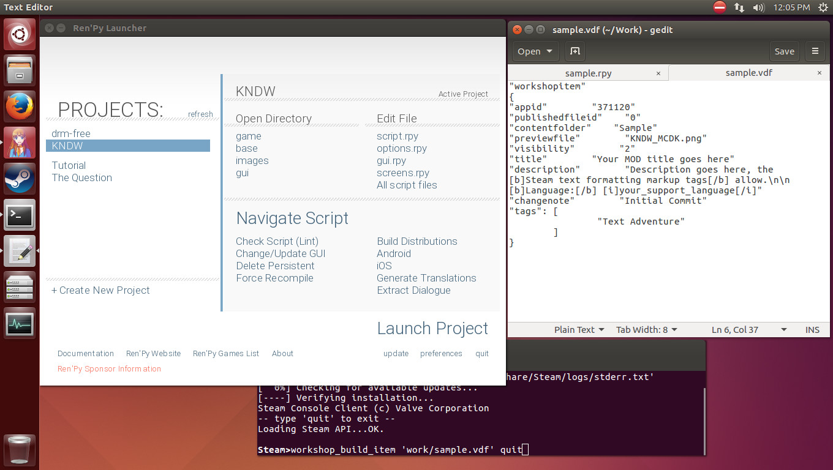
Task: Open Firefox from the launcher
Action: [20, 106]
